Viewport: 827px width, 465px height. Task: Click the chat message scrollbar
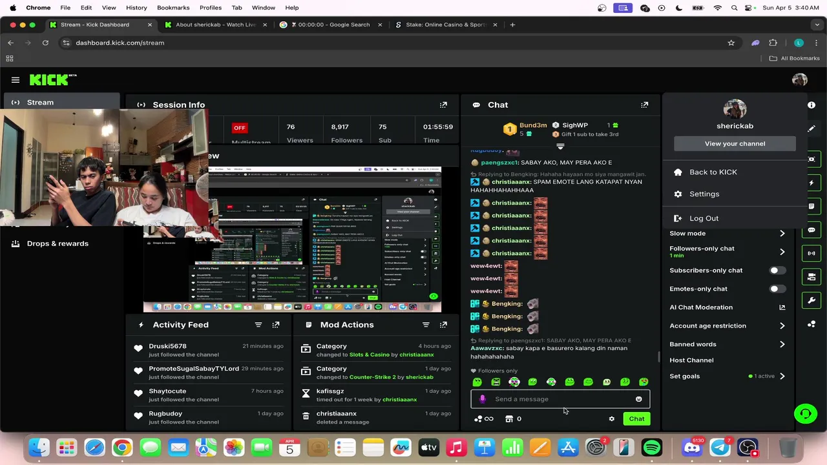pos(658,358)
